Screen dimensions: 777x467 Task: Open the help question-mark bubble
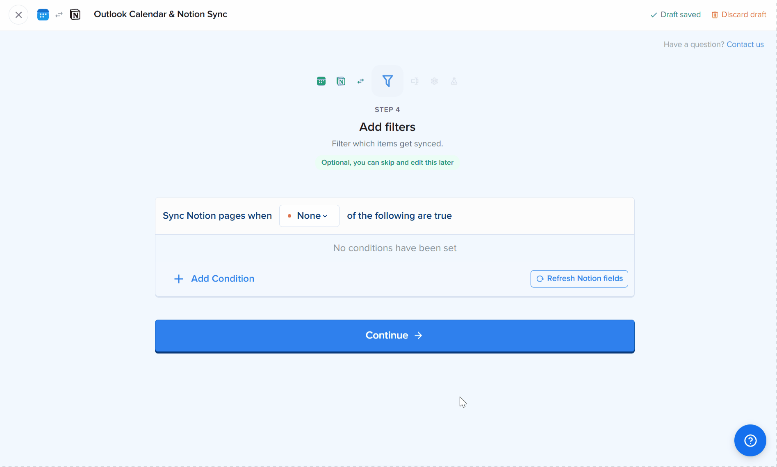(750, 440)
